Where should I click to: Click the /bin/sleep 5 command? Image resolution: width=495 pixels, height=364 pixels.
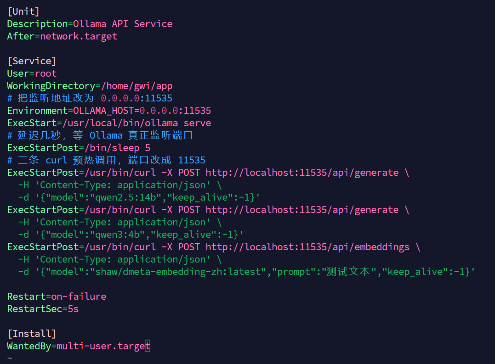point(118,148)
